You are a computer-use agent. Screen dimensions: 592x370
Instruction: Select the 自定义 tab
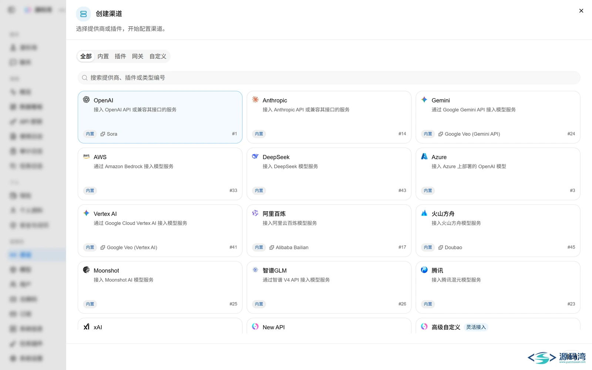(x=158, y=56)
